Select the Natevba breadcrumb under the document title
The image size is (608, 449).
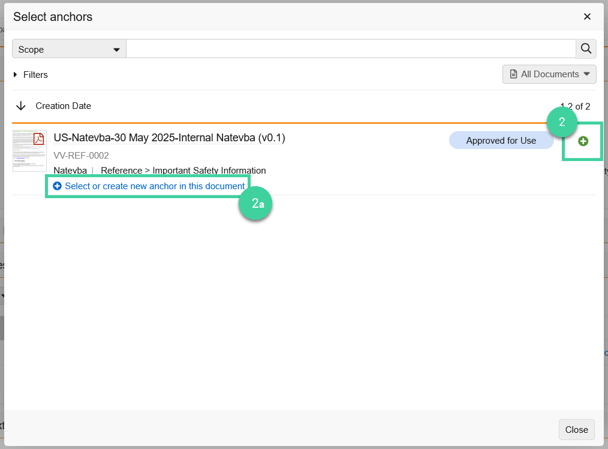point(70,170)
